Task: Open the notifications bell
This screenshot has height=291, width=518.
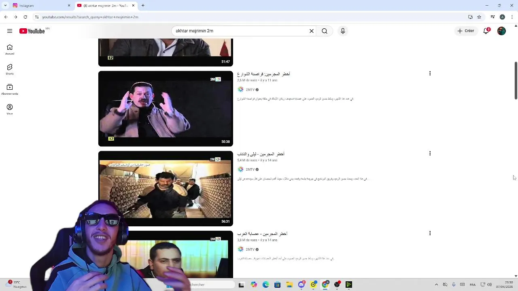Action: (486, 31)
